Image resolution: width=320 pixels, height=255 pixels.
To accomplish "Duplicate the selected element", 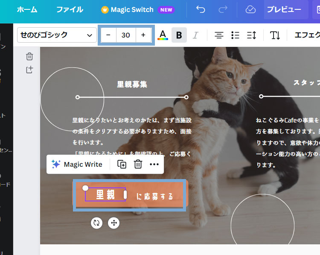I will tap(122, 164).
